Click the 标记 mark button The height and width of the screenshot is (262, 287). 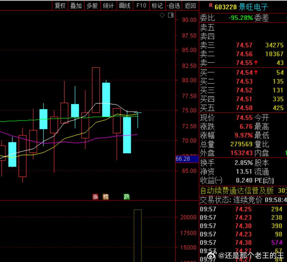(157, 6)
